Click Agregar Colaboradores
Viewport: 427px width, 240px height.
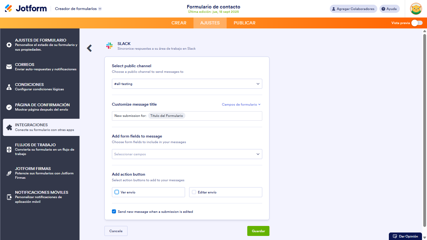[353, 9]
